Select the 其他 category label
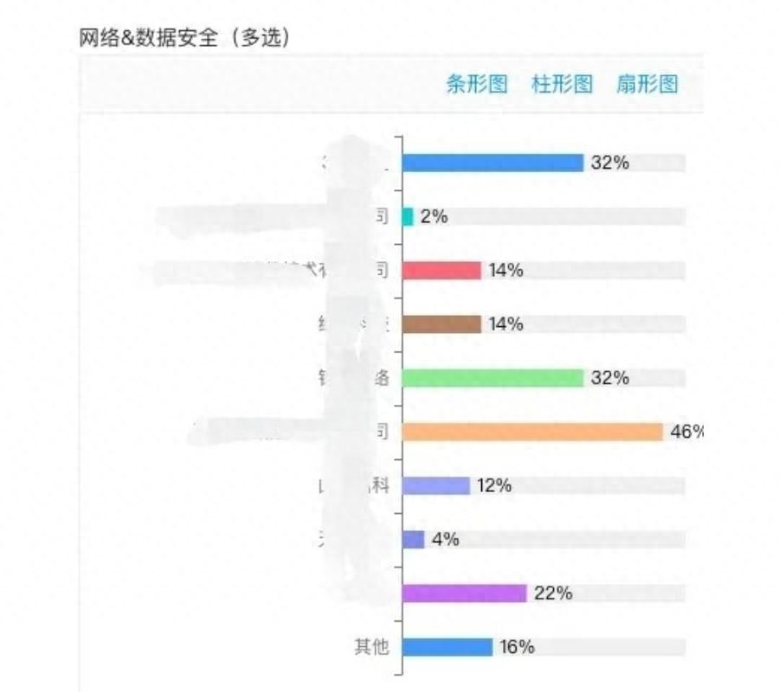 click(x=371, y=647)
